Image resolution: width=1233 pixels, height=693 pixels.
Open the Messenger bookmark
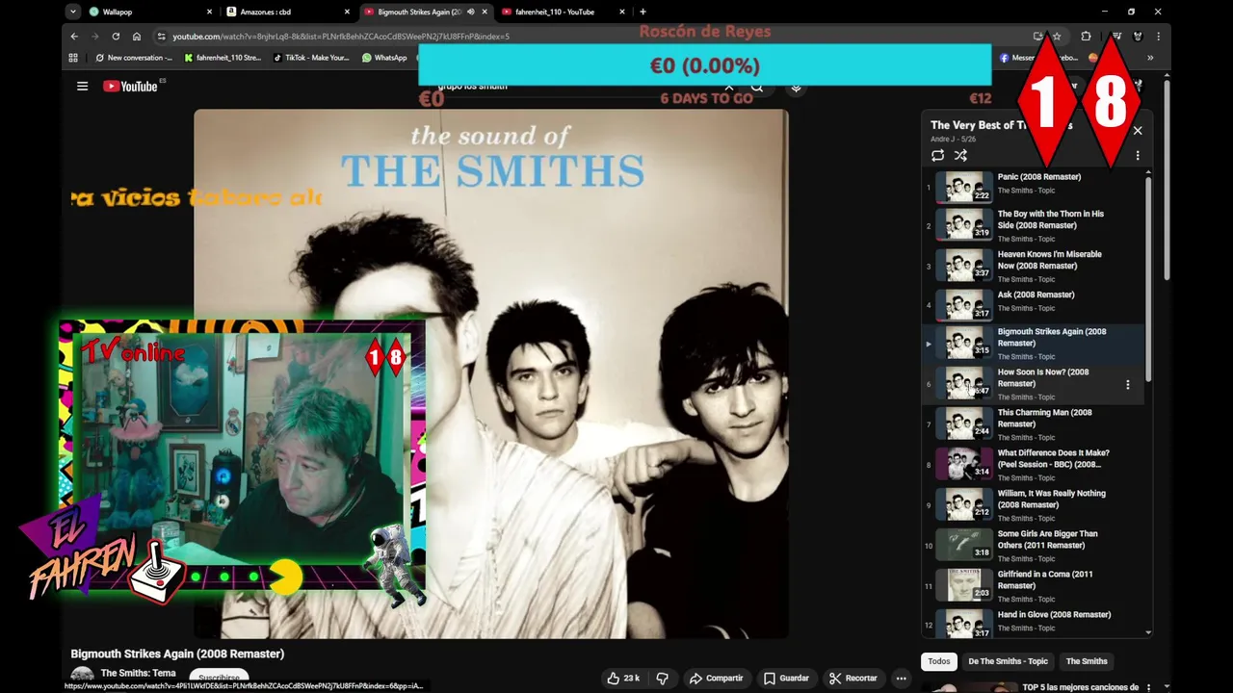[1038, 58]
